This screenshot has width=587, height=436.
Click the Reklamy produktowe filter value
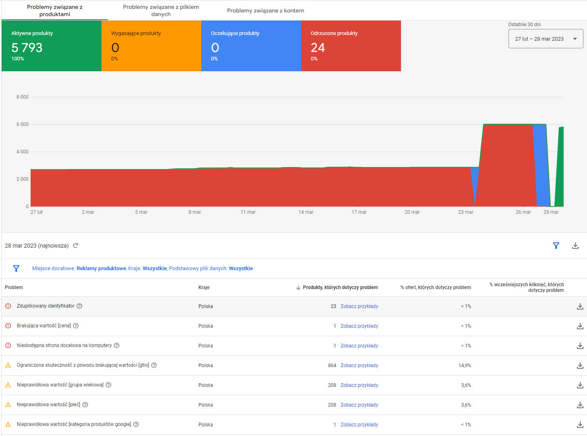101,269
